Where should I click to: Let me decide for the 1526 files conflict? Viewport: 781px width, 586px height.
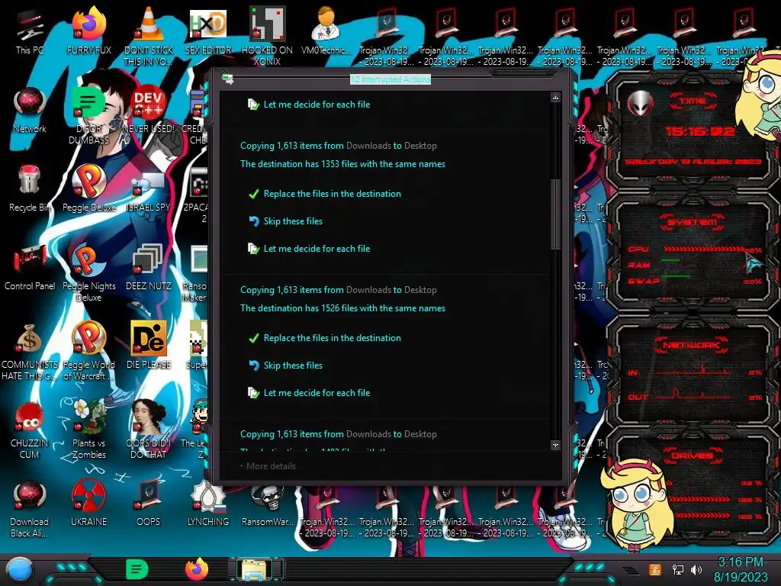coord(309,393)
